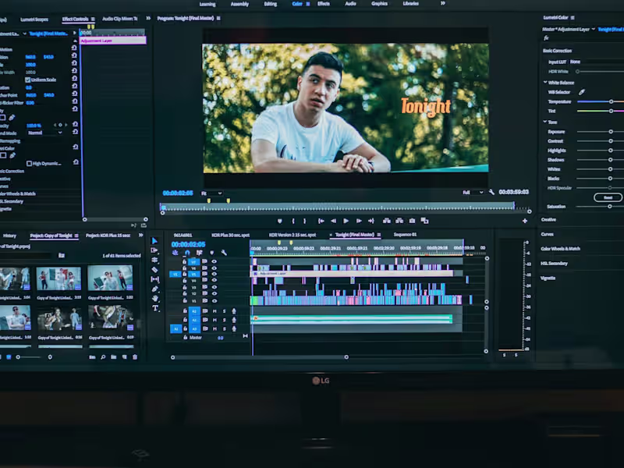624x468 pixels.
Task: Toggle the Snap magnet icon in the timeline
Action: pyautogui.click(x=186, y=251)
